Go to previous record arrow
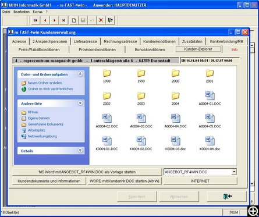Viewport: 259px width, 217px height. (45, 20)
